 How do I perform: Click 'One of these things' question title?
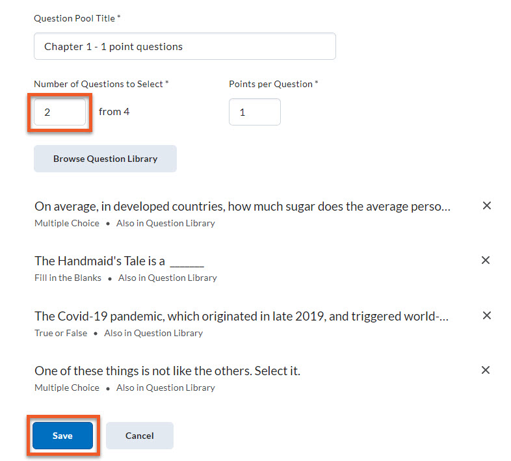pos(167,371)
